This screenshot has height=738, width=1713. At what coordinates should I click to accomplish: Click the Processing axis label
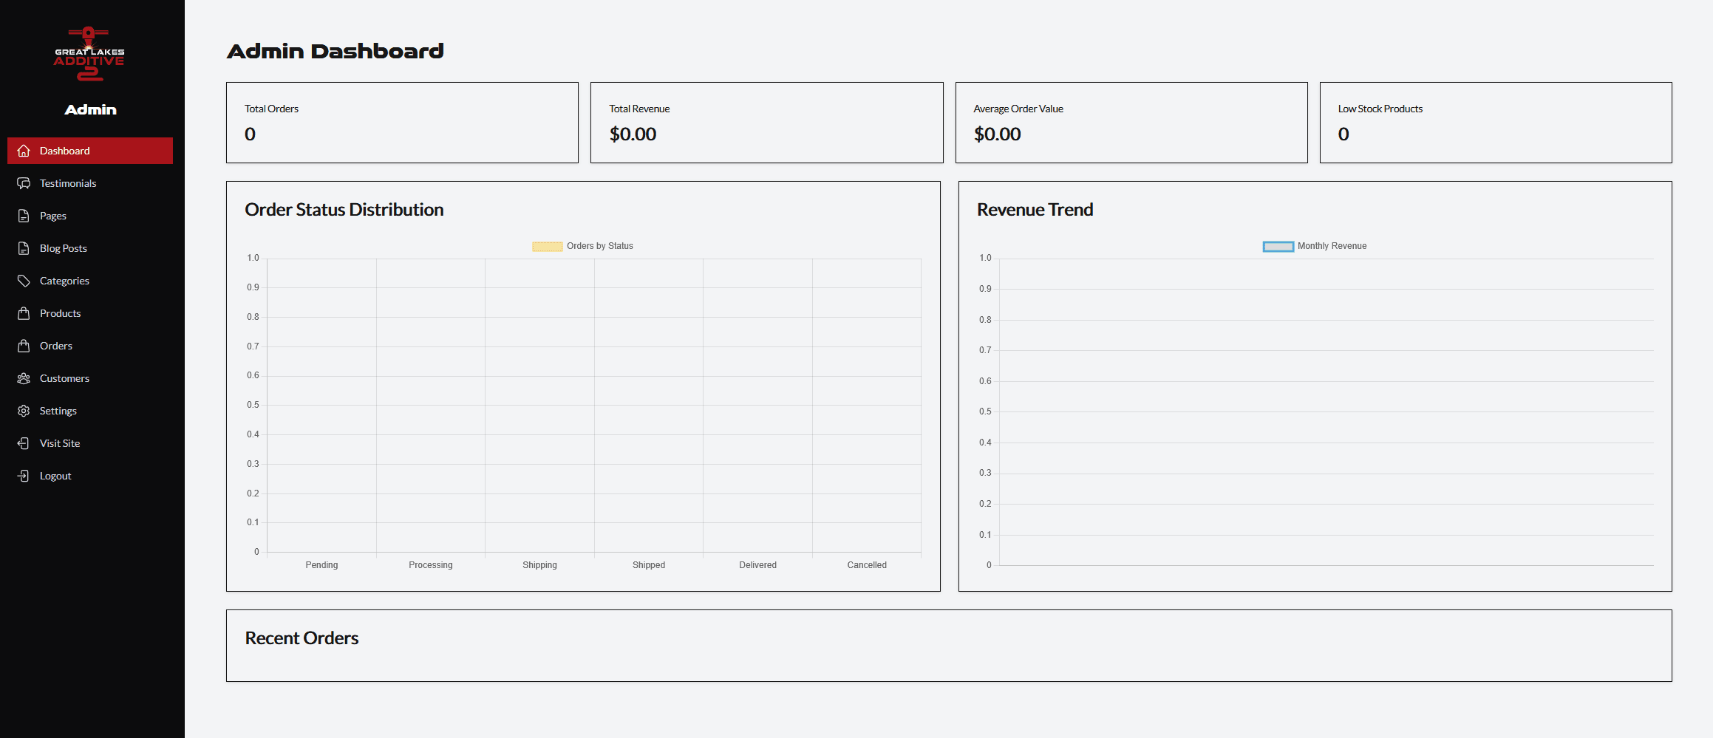(x=431, y=565)
